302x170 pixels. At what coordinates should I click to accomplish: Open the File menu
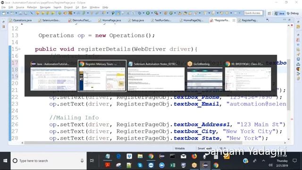pyautogui.click(x=3, y=8)
